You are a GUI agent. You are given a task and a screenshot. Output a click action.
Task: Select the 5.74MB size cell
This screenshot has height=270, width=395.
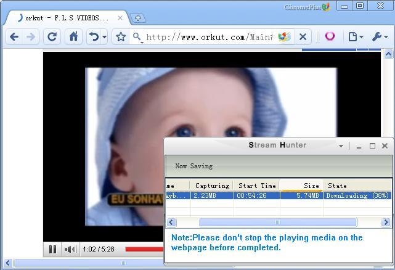click(x=301, y=195)
